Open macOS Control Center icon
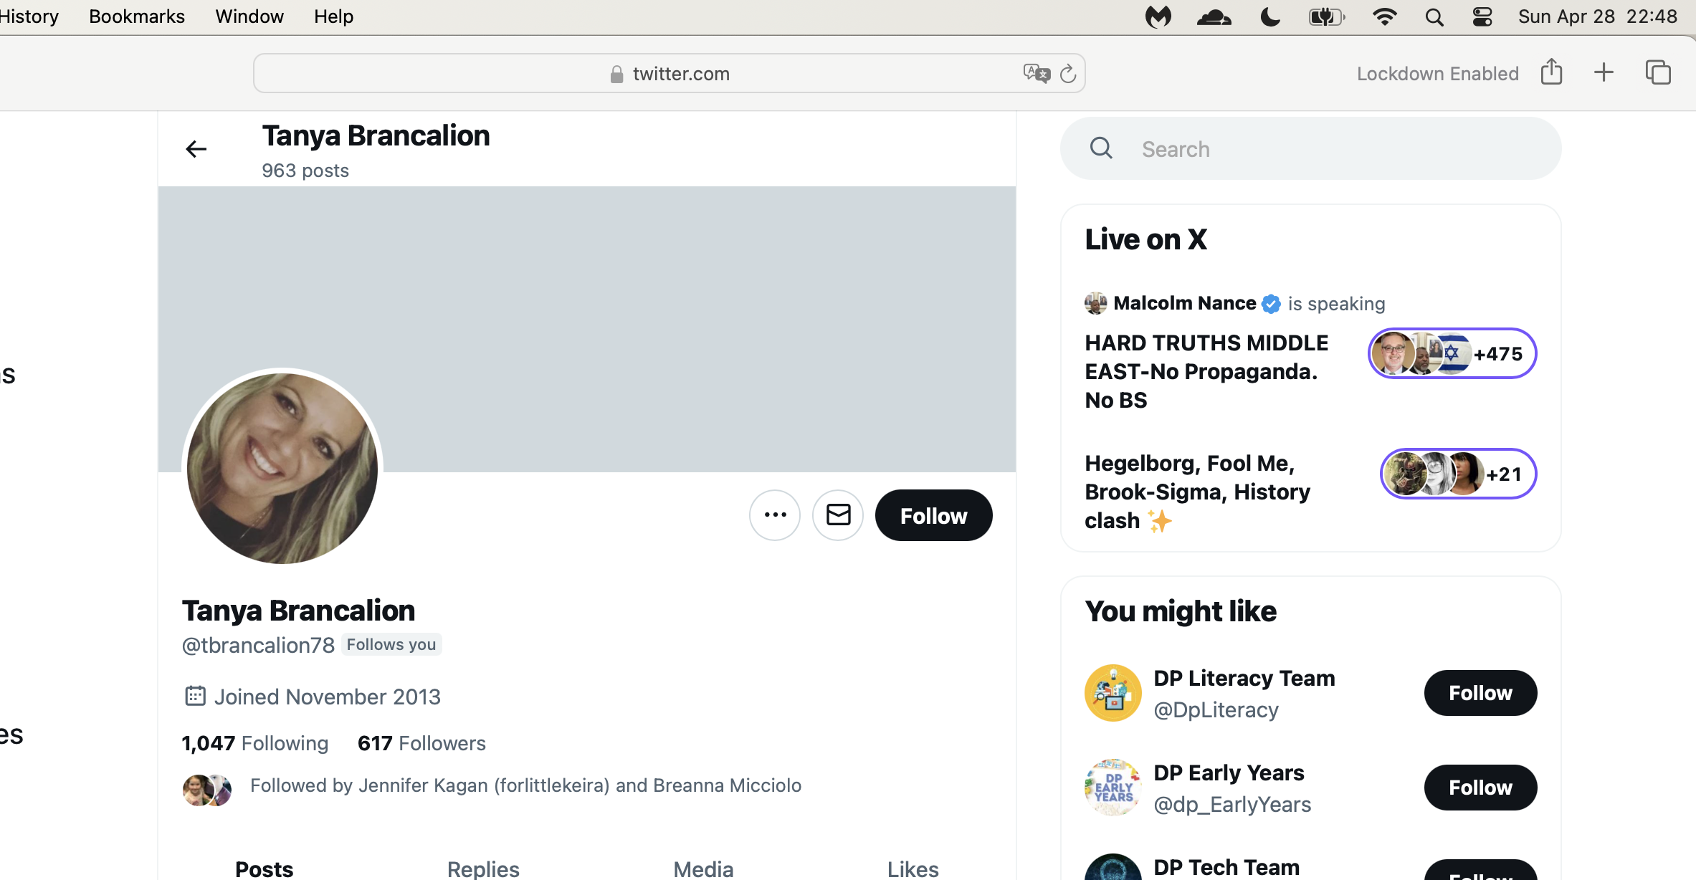This screenshot has height=880, width=1696. (x=1482, y=16)
